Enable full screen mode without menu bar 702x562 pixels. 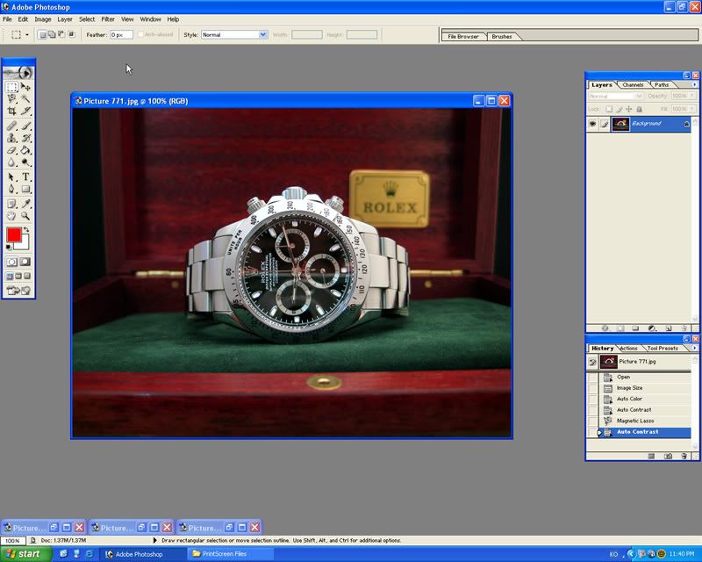click(27, 276)
